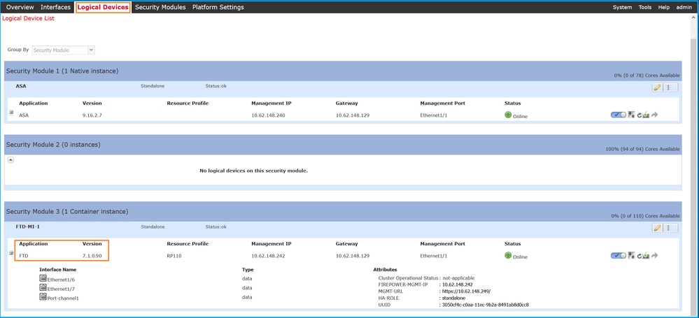
Task: Collapse the FTD application row details
Action: 11,252
